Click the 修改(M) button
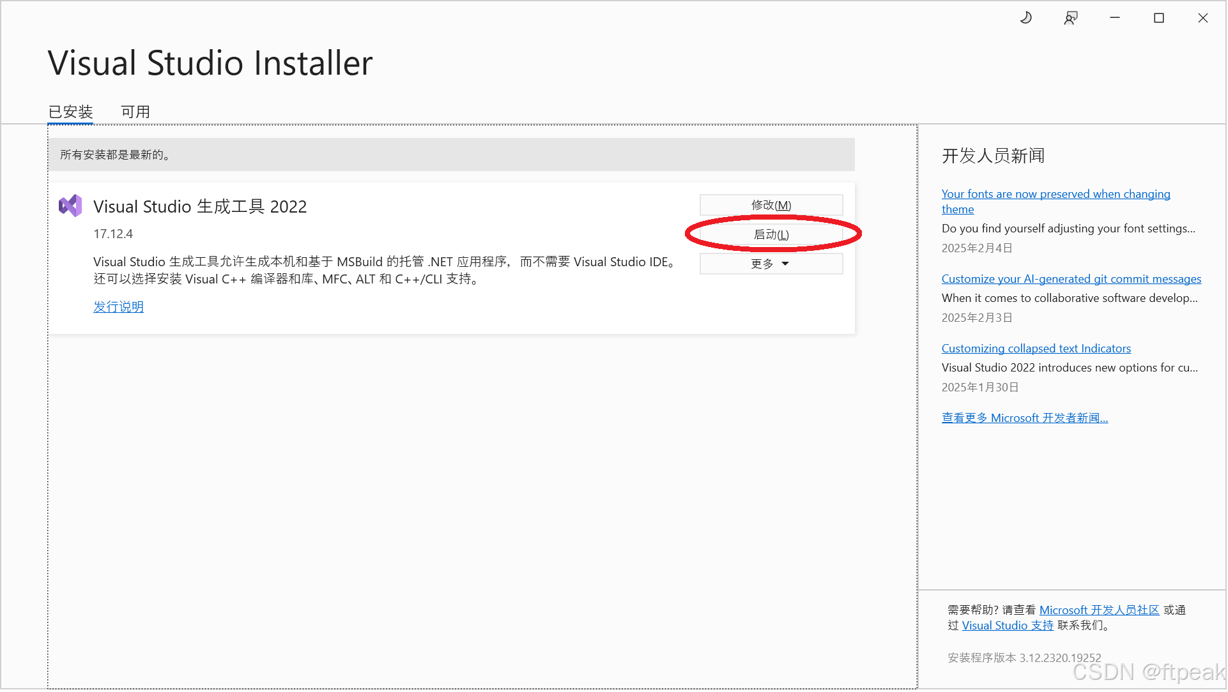Image resolution: width=1228 pixels, height=692 pixels. pos(771,206)
